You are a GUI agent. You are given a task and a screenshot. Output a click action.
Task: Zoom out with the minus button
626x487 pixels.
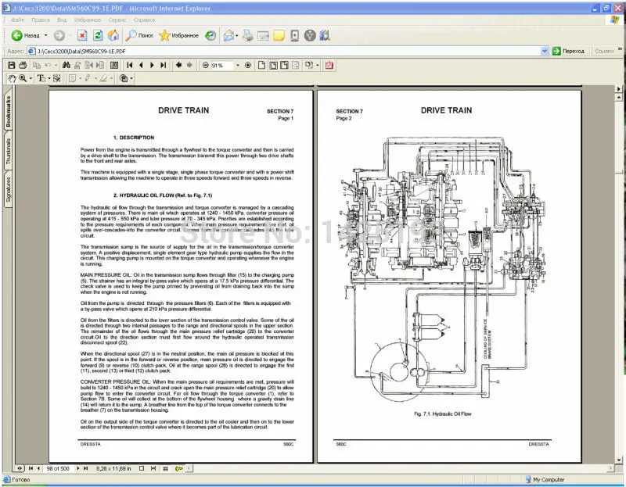[x=205, y=65]
